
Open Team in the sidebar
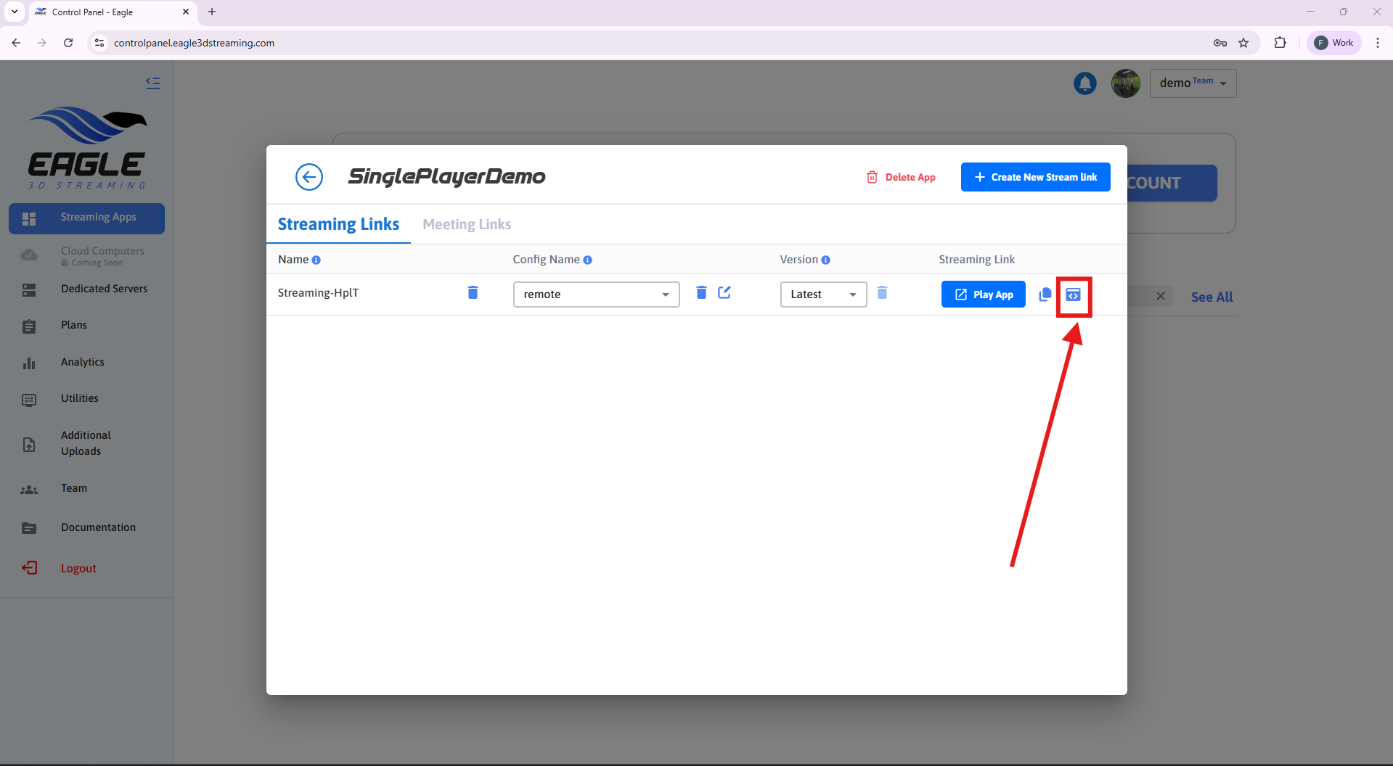pos(87,488)
